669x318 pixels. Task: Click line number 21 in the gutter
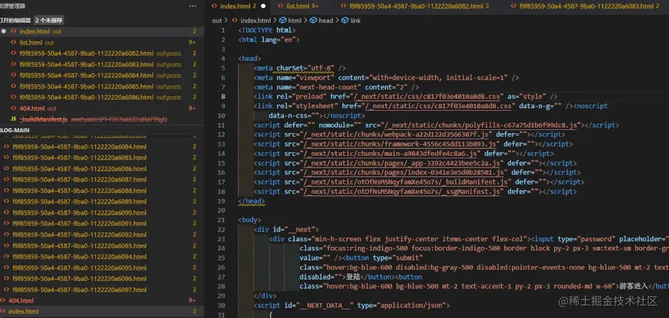221,220
